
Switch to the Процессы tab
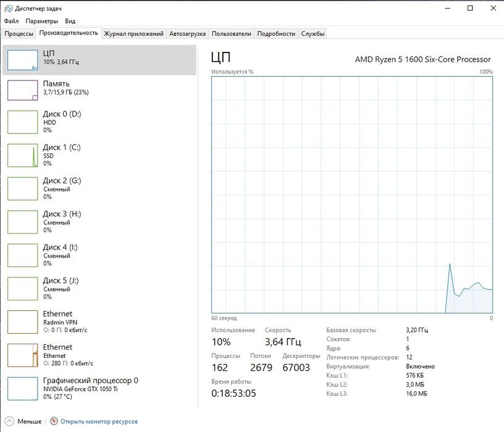(19, 33)
